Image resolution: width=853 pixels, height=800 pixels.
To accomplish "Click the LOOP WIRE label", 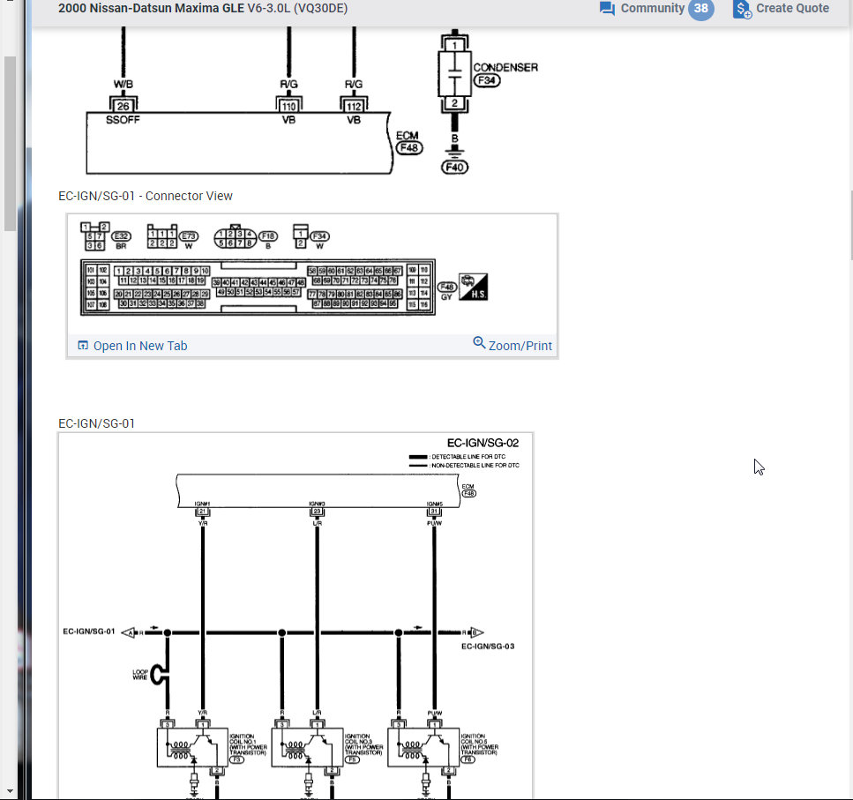I will pos(139,675).
